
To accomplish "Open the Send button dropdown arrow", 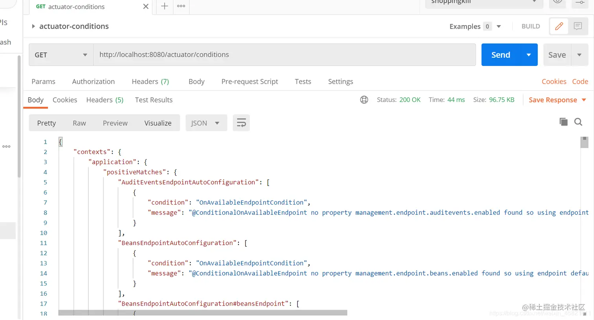I will click(529, 55).
